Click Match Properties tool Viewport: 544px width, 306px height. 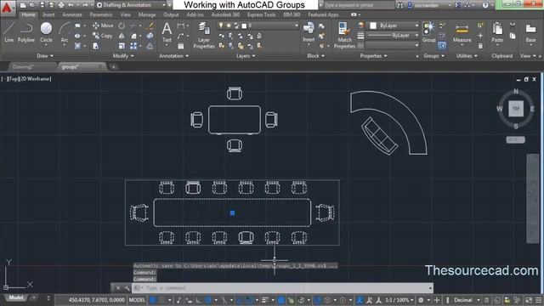pos(344,35)
